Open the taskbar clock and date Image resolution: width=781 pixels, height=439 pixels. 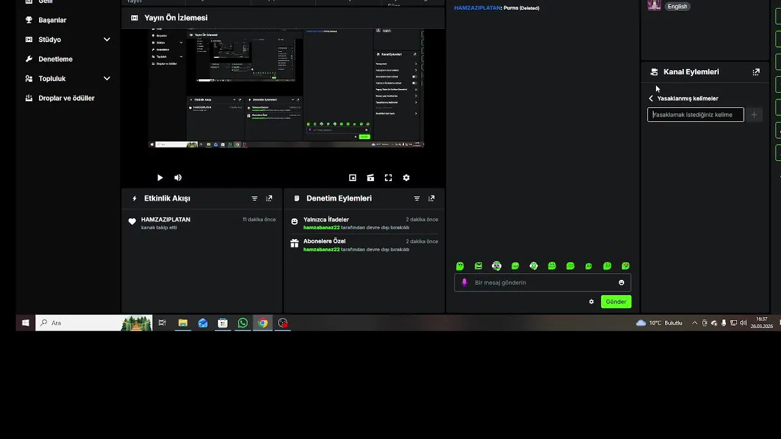point(762,323)
